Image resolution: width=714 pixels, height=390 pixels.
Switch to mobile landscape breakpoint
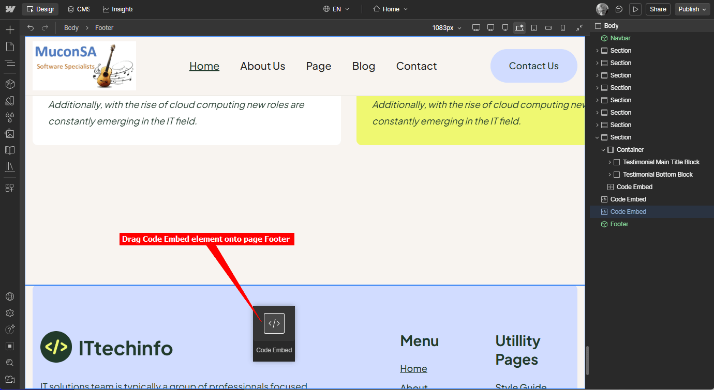tap(548, 28)
